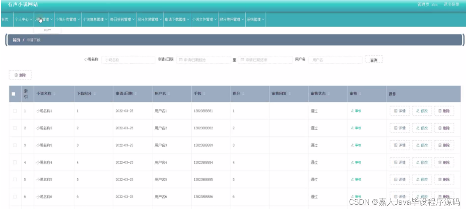This screenshot has height=210, width=466.
Task: Expand 小说分类管理 navigation menu
Action: pos(68,19)
